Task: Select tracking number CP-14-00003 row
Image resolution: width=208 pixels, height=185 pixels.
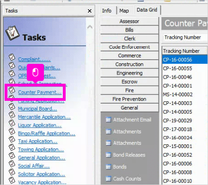Action: click(x=184, y=103)
